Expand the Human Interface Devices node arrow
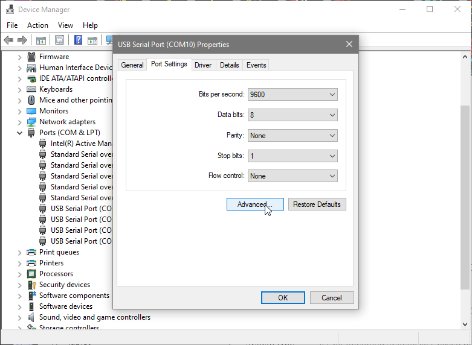This screenshot has height=345, width=472. [x=19, y=68]
